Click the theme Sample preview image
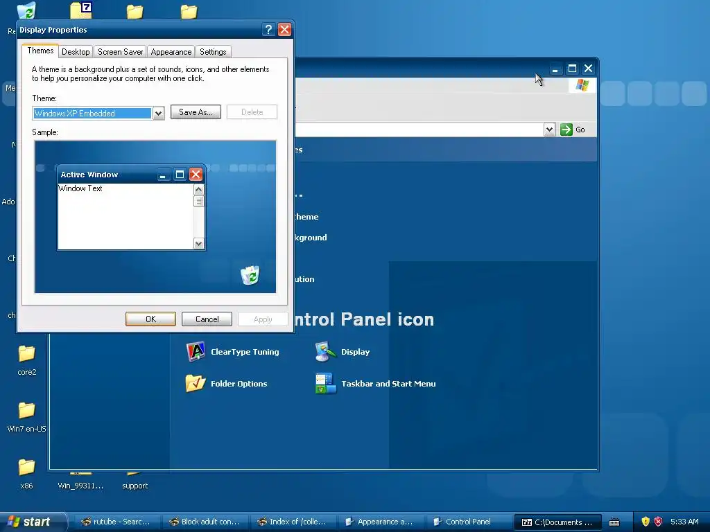 coord(155,217)
